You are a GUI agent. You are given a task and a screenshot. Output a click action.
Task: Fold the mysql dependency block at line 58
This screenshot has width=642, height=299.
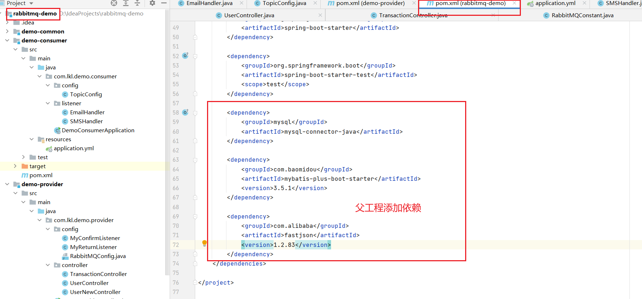coord(195,113)
